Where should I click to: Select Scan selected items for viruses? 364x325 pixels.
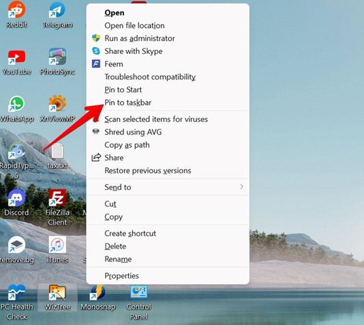coord(167,119)
